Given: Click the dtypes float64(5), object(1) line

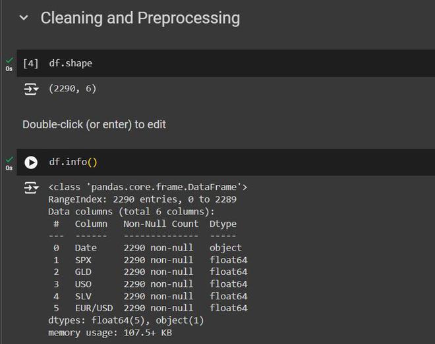Looking at the screenshot, I should click(x=126, y=320).
